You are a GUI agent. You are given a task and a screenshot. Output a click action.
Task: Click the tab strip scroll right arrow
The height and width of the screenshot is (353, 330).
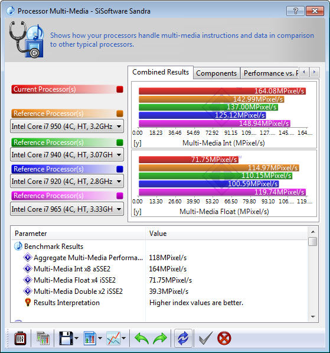click(314, 73)
